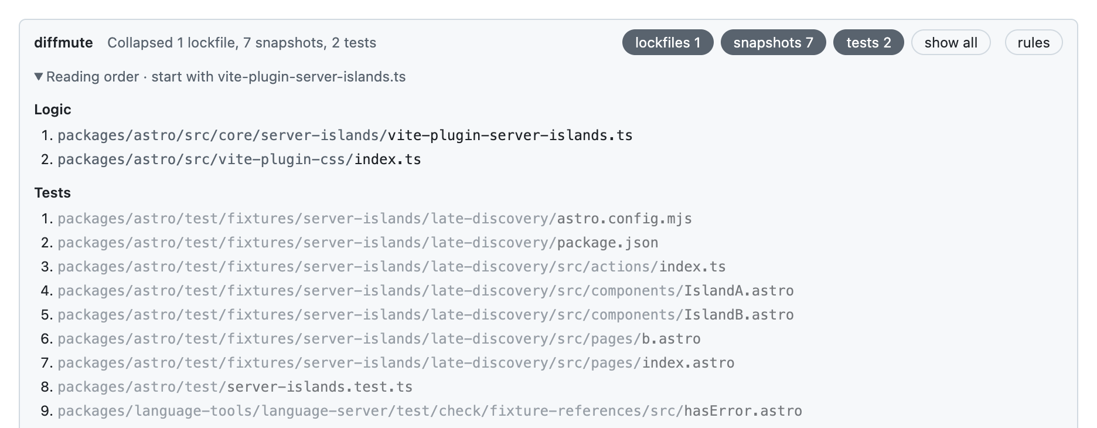
Task: Open IslandA.astro component file
Action: [x=425, y=291]
